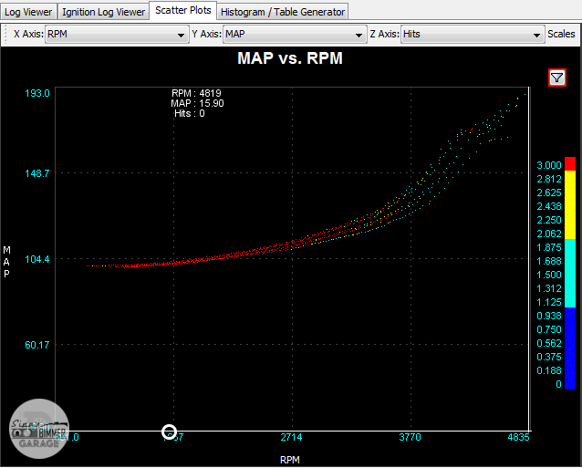
Task: Select the Scatter Plots tab
Action: pos(183,11)
